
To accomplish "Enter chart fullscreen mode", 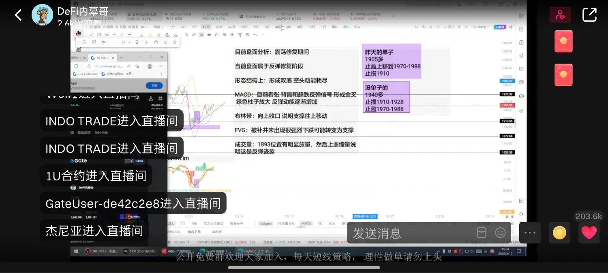I will pyautogui.click(x=467, y=27).
